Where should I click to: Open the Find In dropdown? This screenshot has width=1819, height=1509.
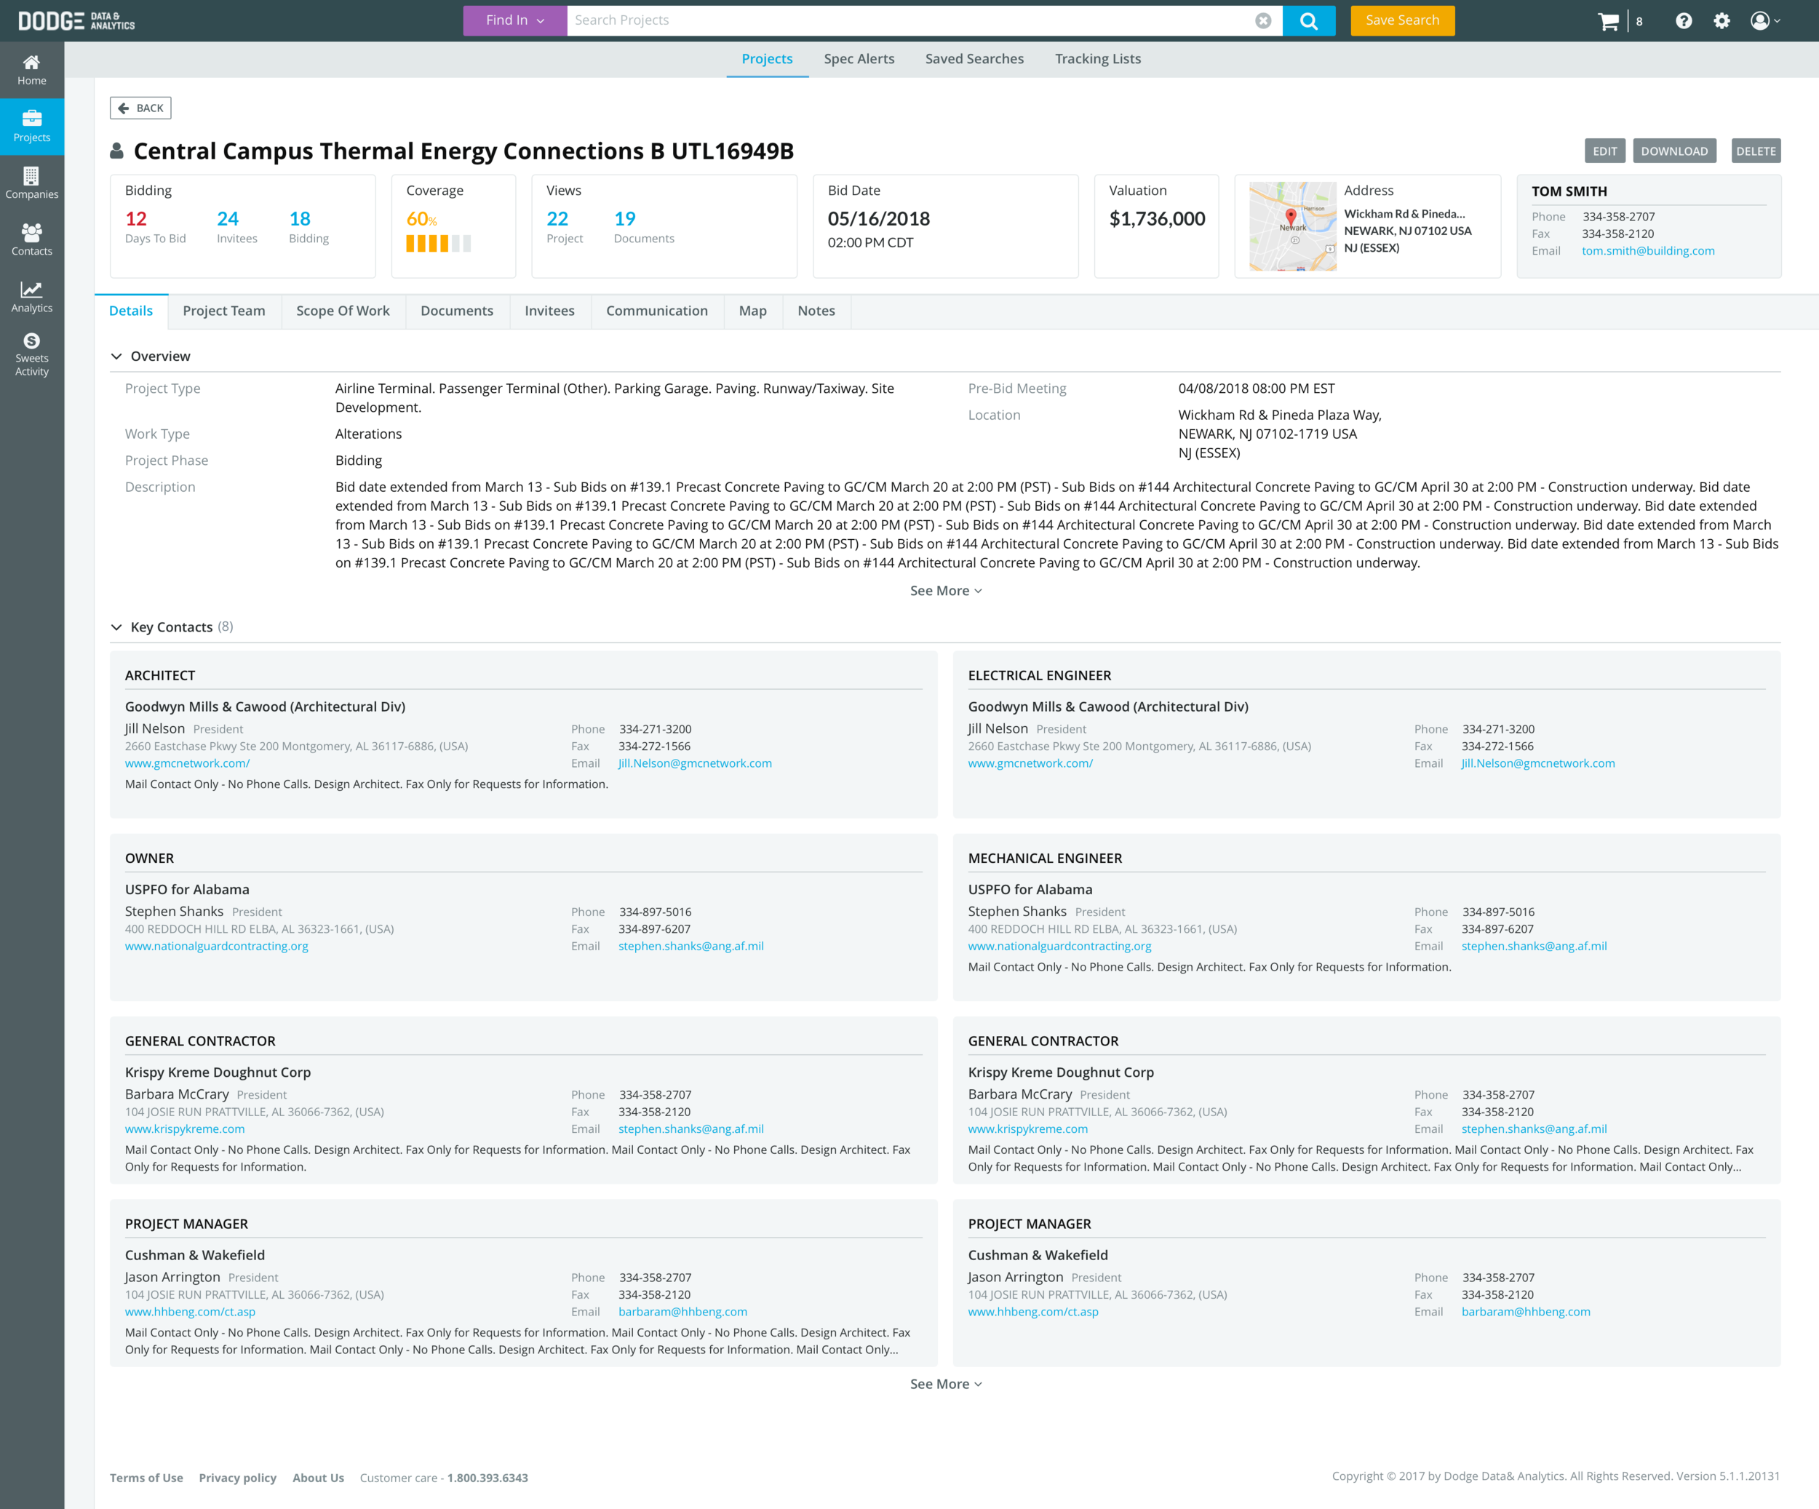click(514, 21)
